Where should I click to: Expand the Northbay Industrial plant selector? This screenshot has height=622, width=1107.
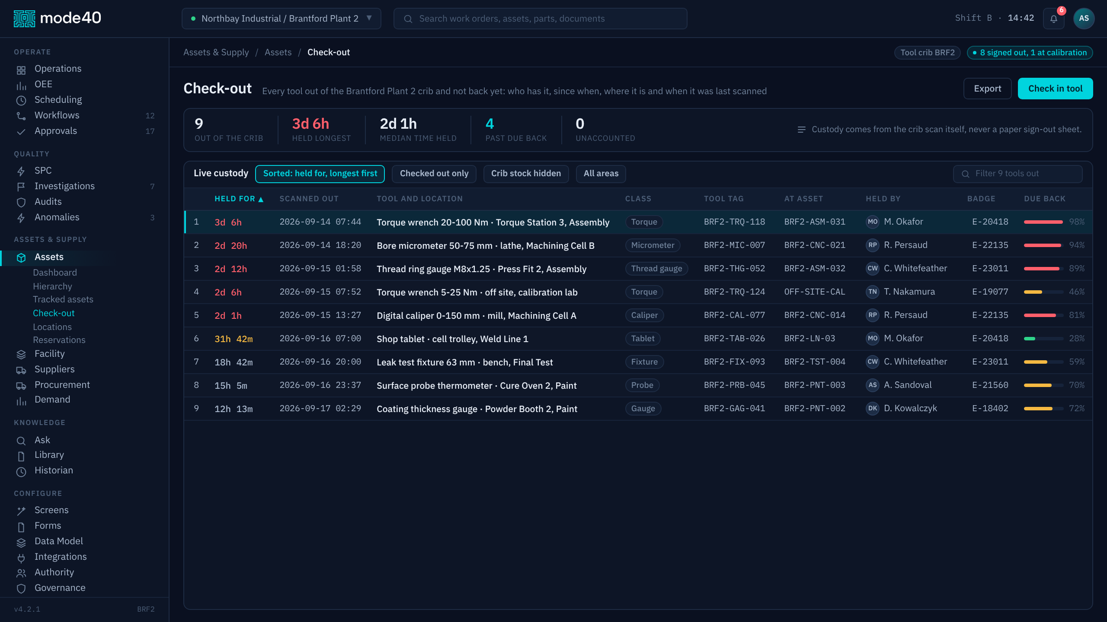point(282,19)
